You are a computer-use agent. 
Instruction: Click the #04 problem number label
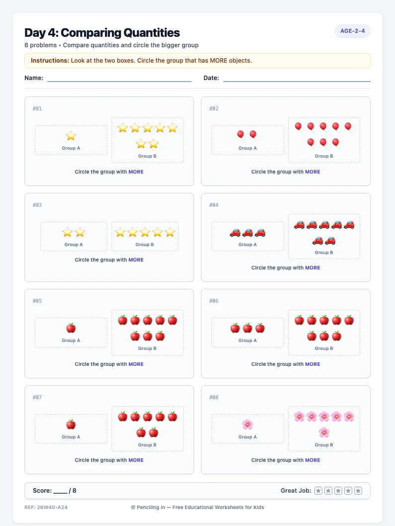[x=214, y=205]
